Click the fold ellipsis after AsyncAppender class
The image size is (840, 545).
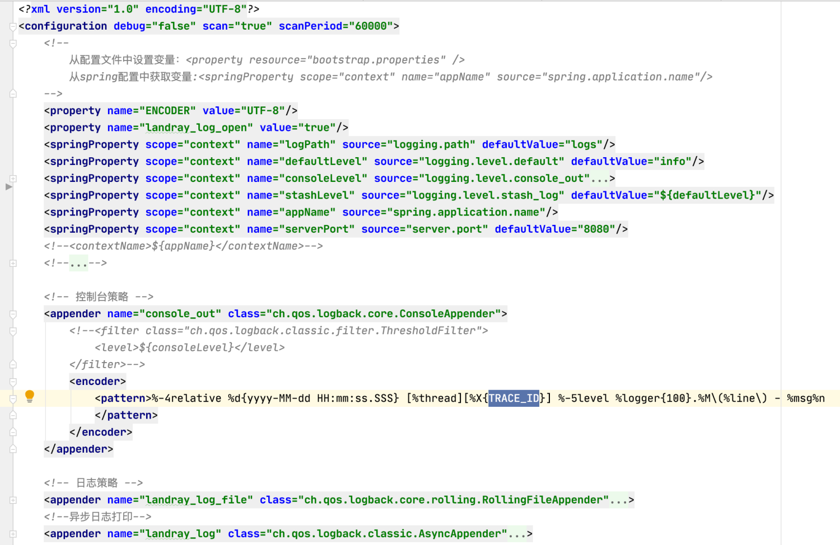tap(517, 534)
